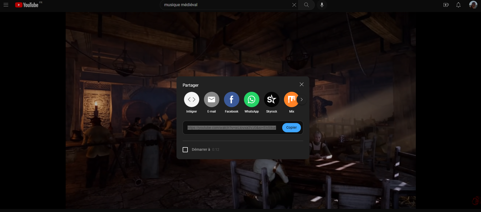Share to Facebook

(232, 99)
